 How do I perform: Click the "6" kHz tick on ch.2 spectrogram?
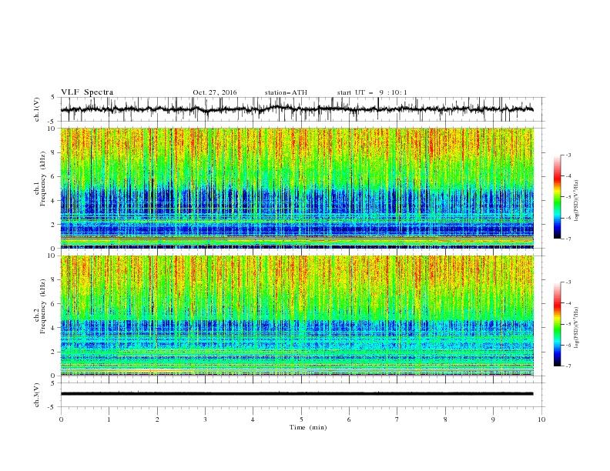[x=55, y=304]
